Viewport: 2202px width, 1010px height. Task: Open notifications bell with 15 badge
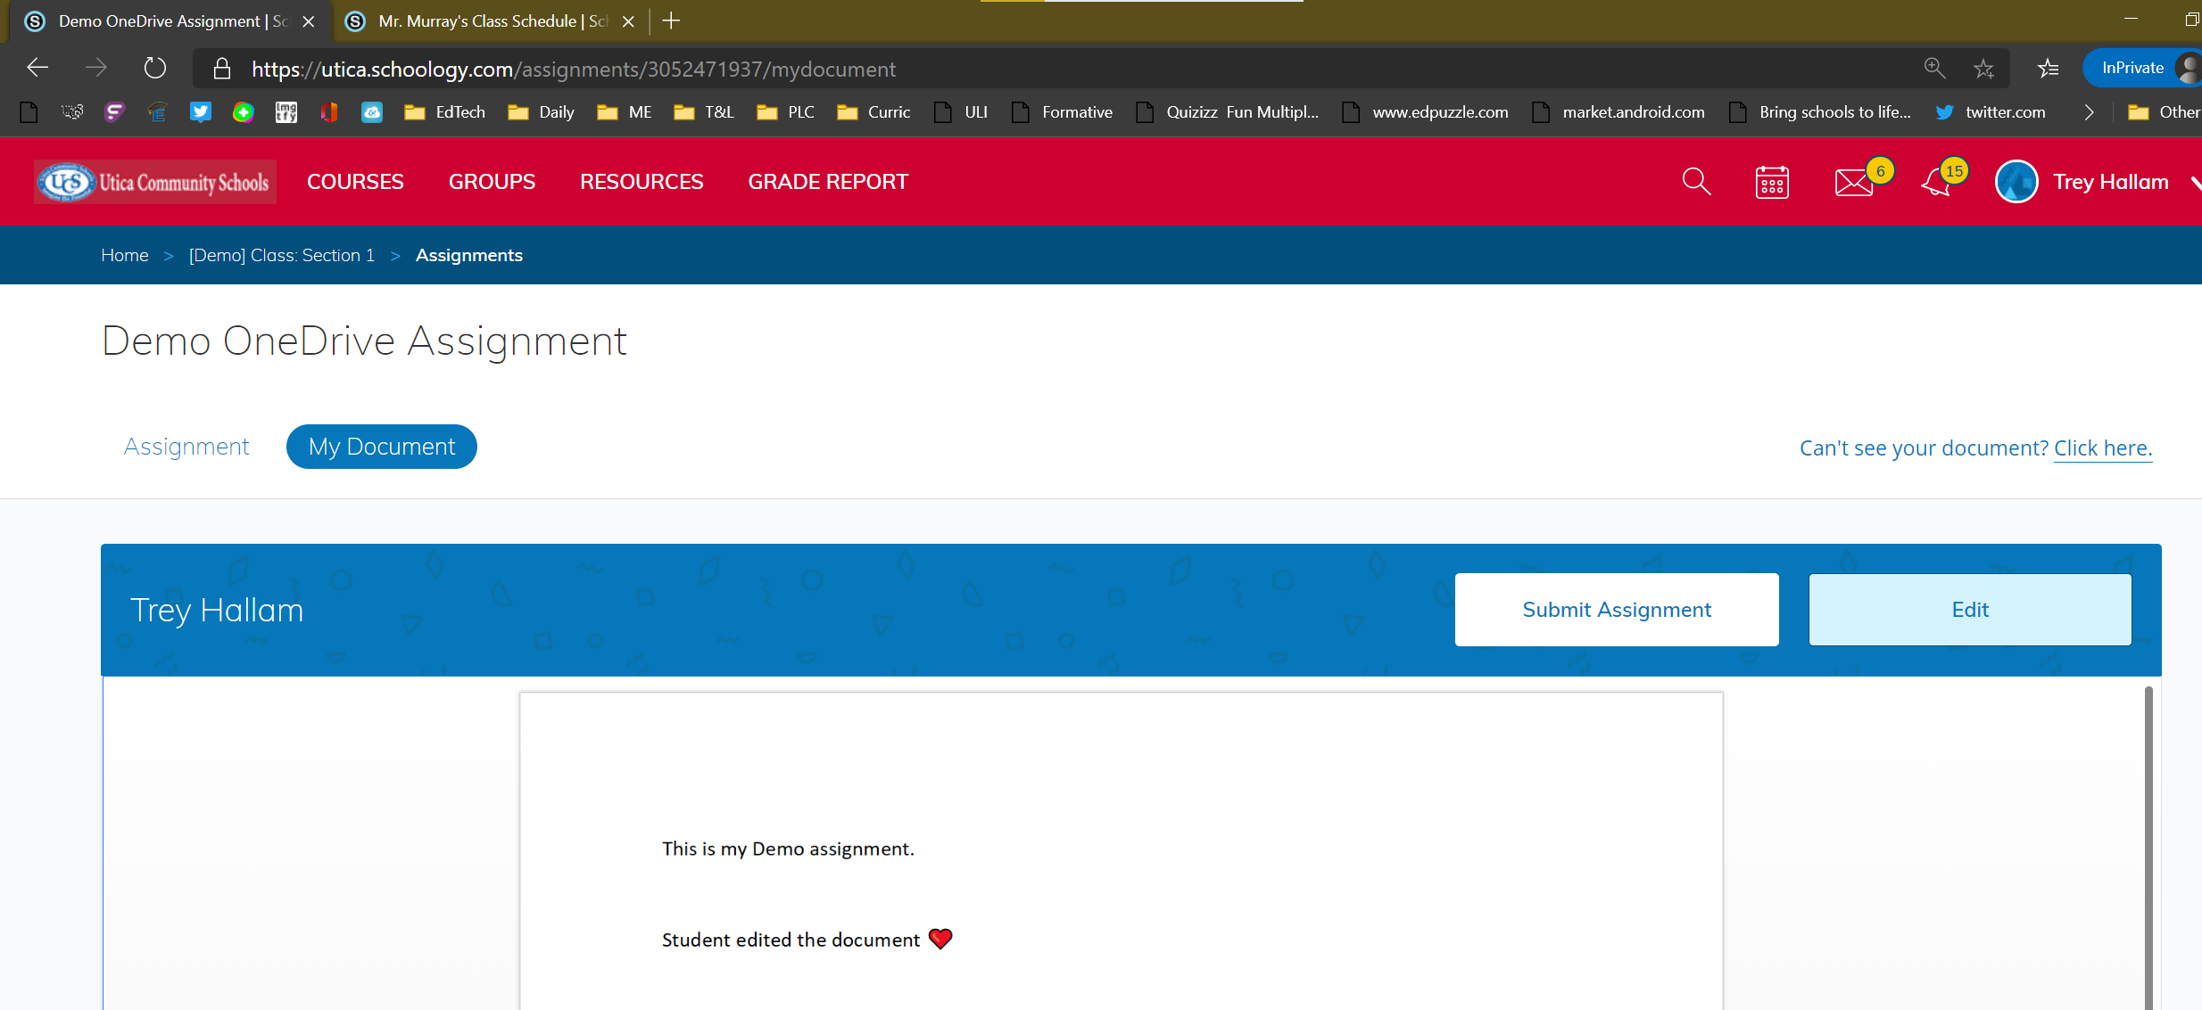point(1936,182)
